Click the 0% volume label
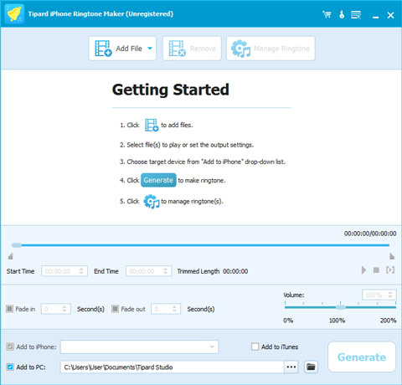Image resolution: width=402 pixels, height=385 pixels. tap(288, 321)
